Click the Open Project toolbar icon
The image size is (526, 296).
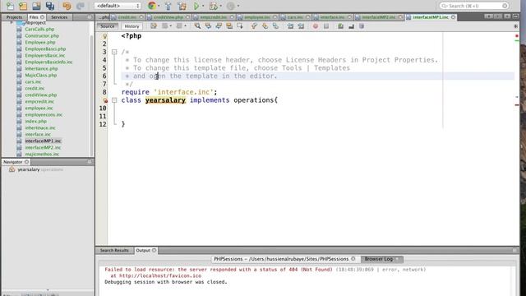click(x=36, y=6)
